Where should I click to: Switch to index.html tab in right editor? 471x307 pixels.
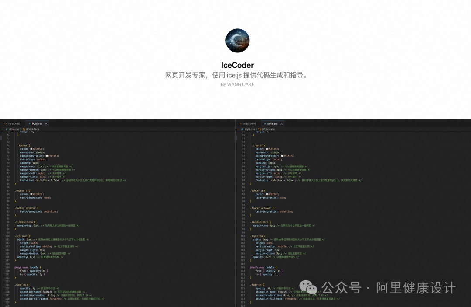click(249, 124)
